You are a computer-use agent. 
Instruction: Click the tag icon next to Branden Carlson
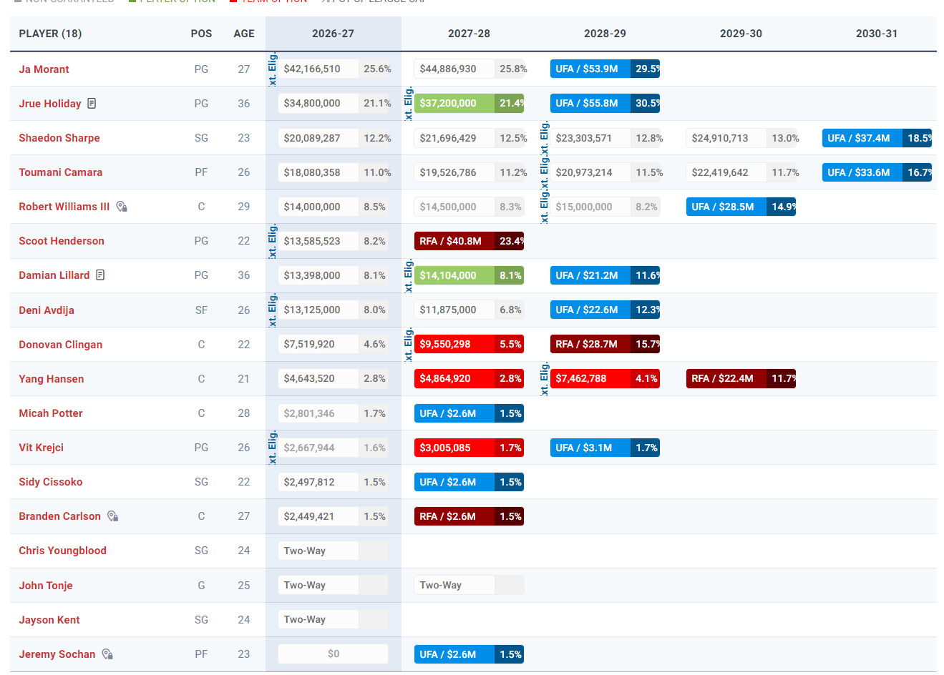113,516
